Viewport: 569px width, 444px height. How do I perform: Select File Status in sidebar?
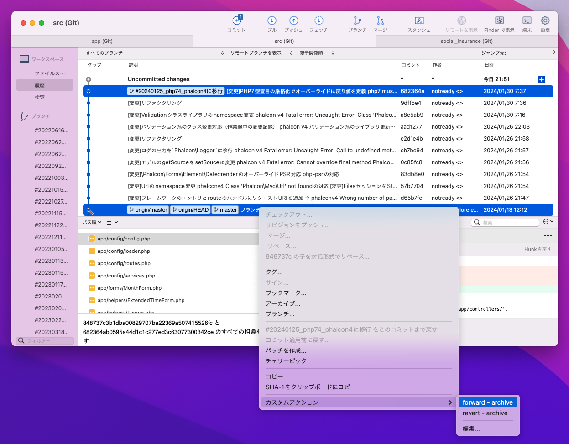[x=50, y=73]
